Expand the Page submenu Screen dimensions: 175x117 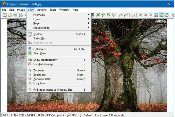[59, 23]
